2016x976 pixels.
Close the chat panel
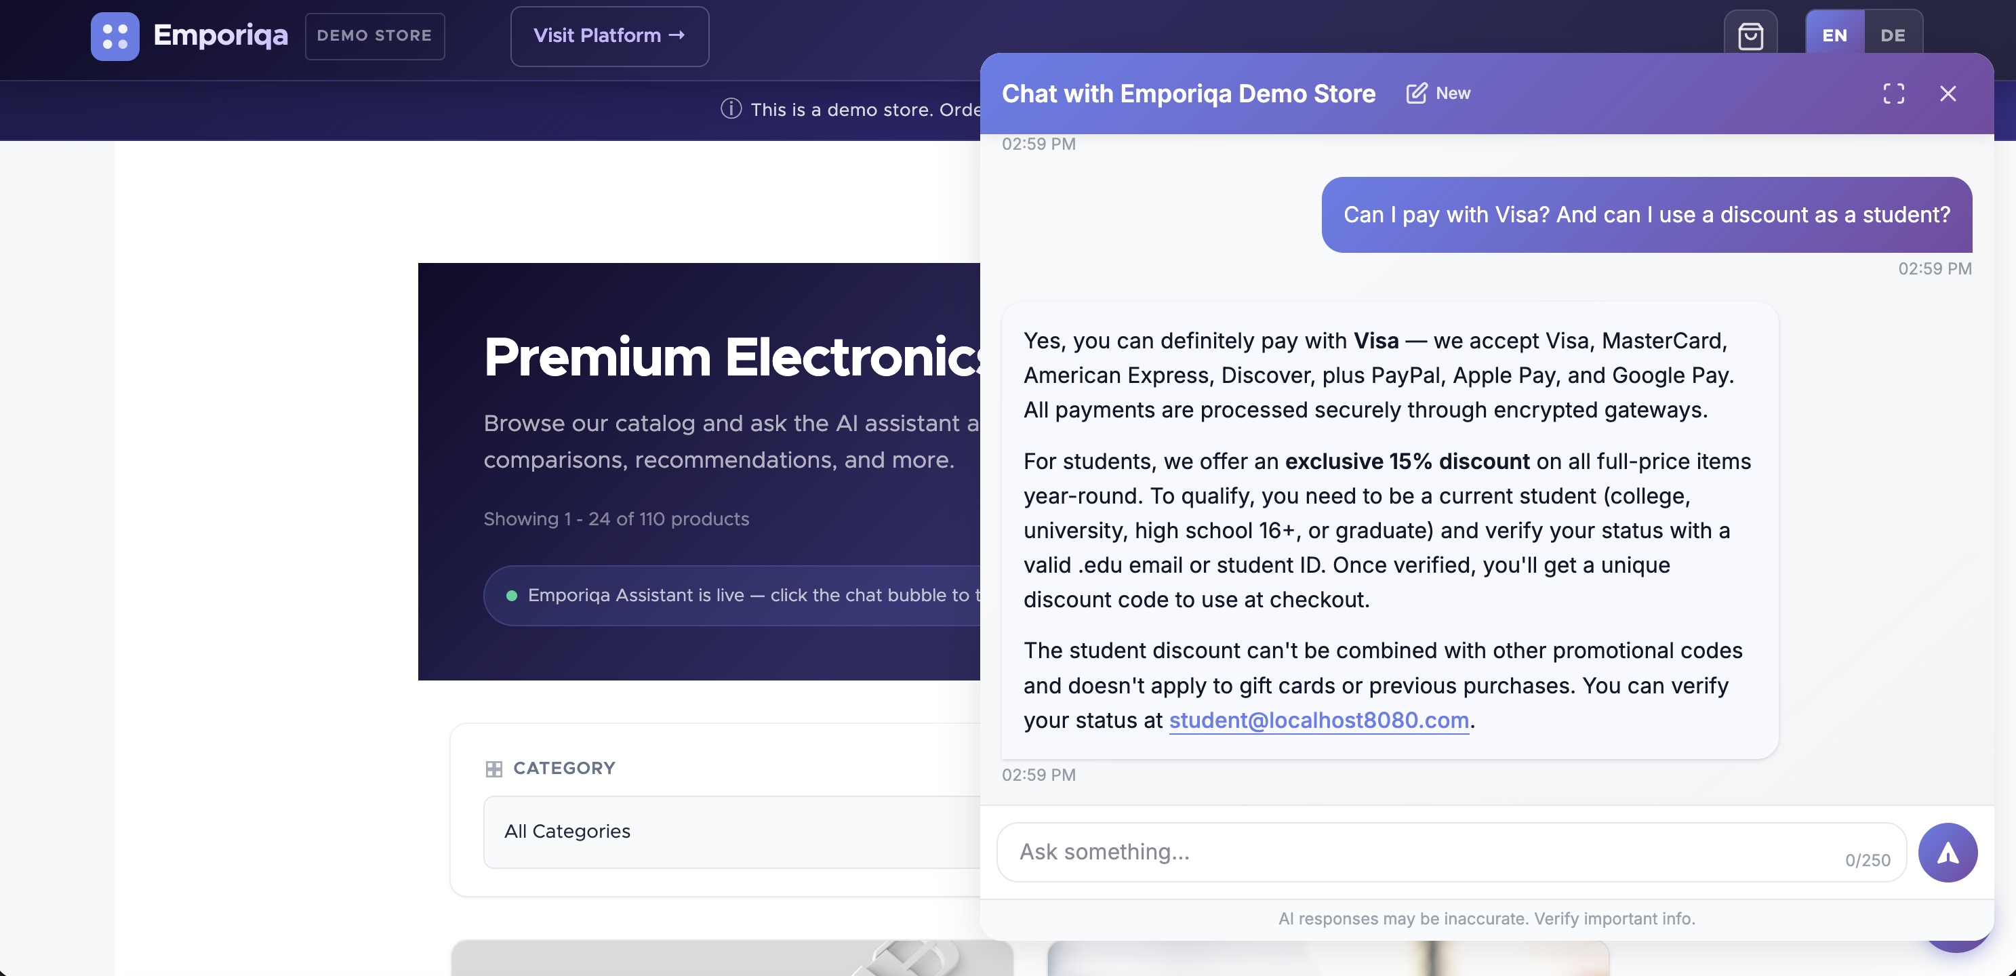pos(1948,93)
